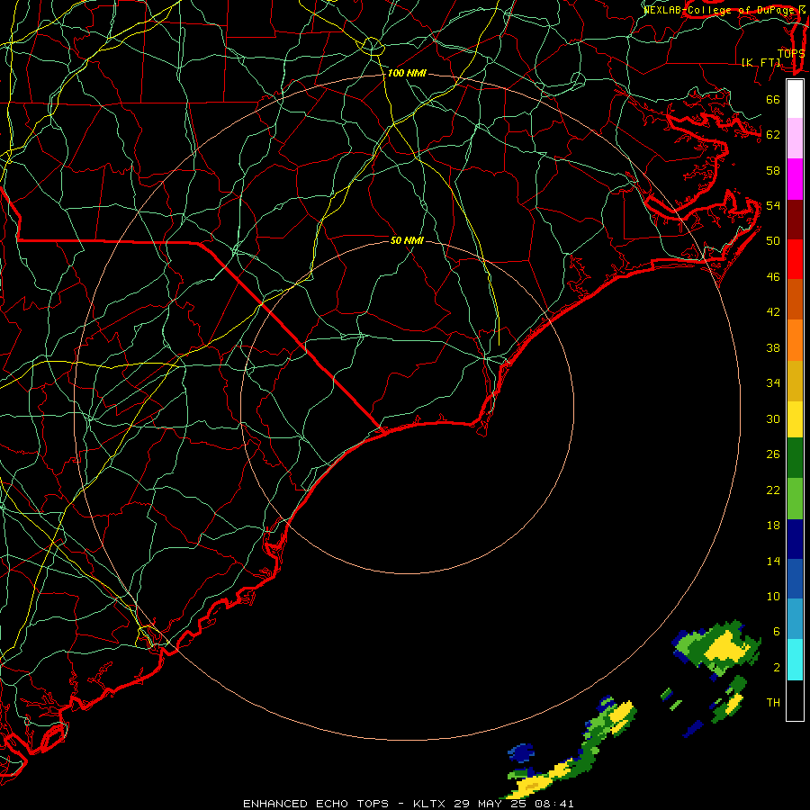Screen dimensions: 810x810
Task: Click legend value '50'
Action: pos(773,240)
